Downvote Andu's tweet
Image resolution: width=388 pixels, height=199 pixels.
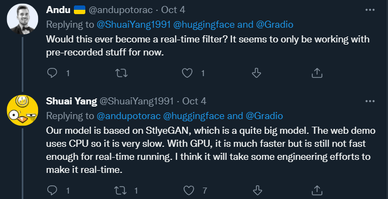click(256, 73)
